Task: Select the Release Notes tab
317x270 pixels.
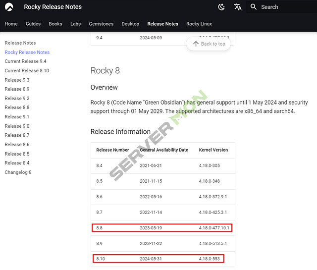Action: click(162, 24)
